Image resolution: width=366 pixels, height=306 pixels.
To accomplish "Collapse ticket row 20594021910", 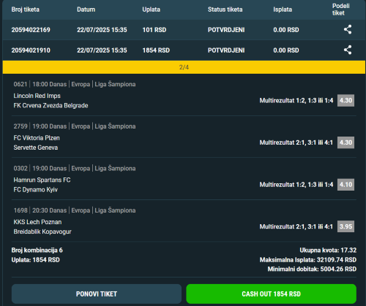I will (184, 50).
